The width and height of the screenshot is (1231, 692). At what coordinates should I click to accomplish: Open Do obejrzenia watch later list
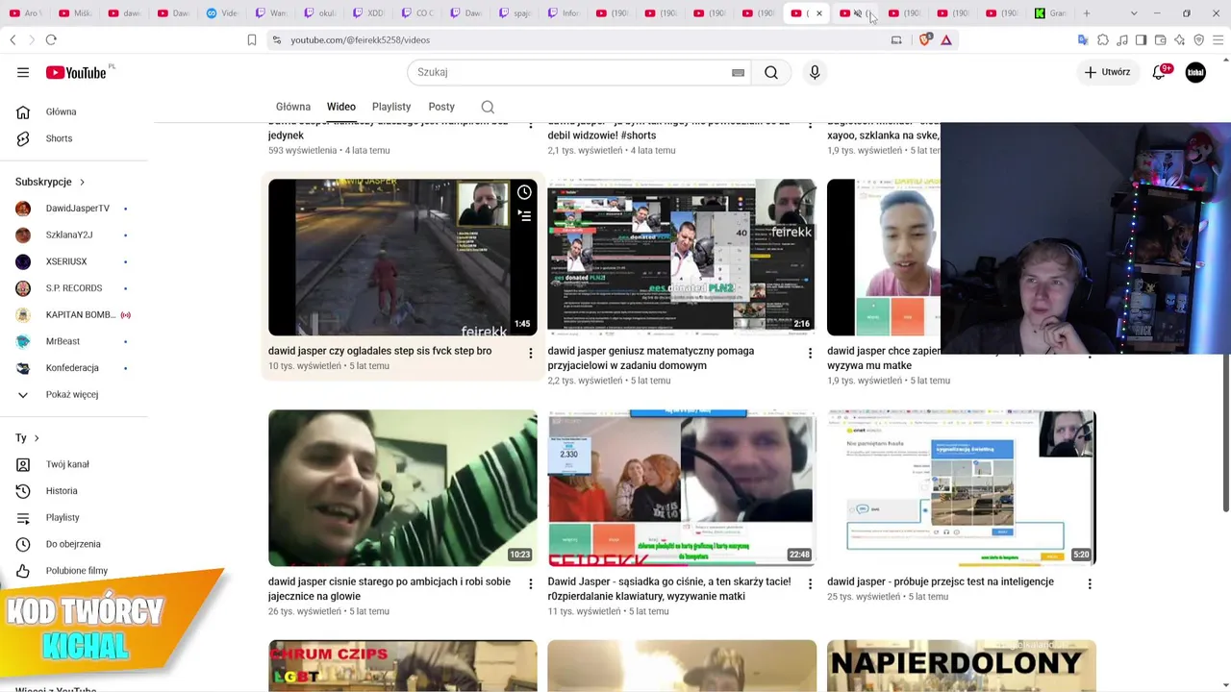(x=74, y=544)
